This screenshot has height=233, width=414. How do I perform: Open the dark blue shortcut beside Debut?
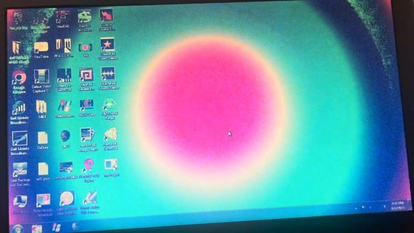(x=64, y=80)
